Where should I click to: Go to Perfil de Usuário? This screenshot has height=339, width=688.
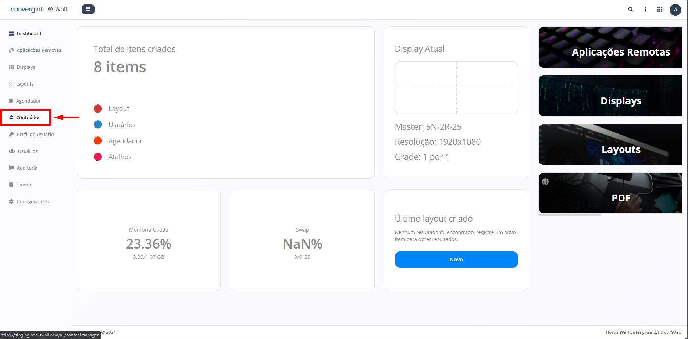tap(35, 134)
